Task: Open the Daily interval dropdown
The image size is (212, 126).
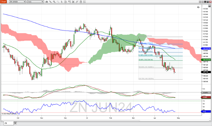Action: point(35,2)
